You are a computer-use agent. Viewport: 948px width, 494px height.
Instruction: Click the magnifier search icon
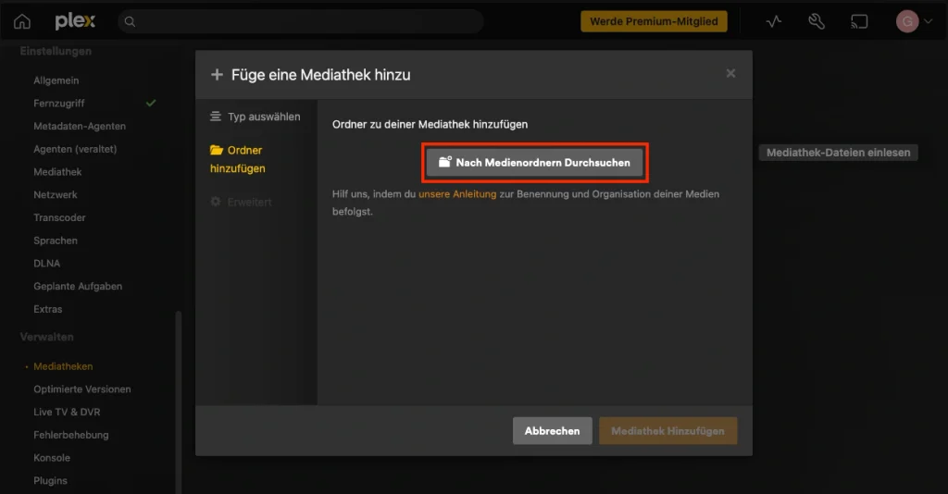click(130, 22)
